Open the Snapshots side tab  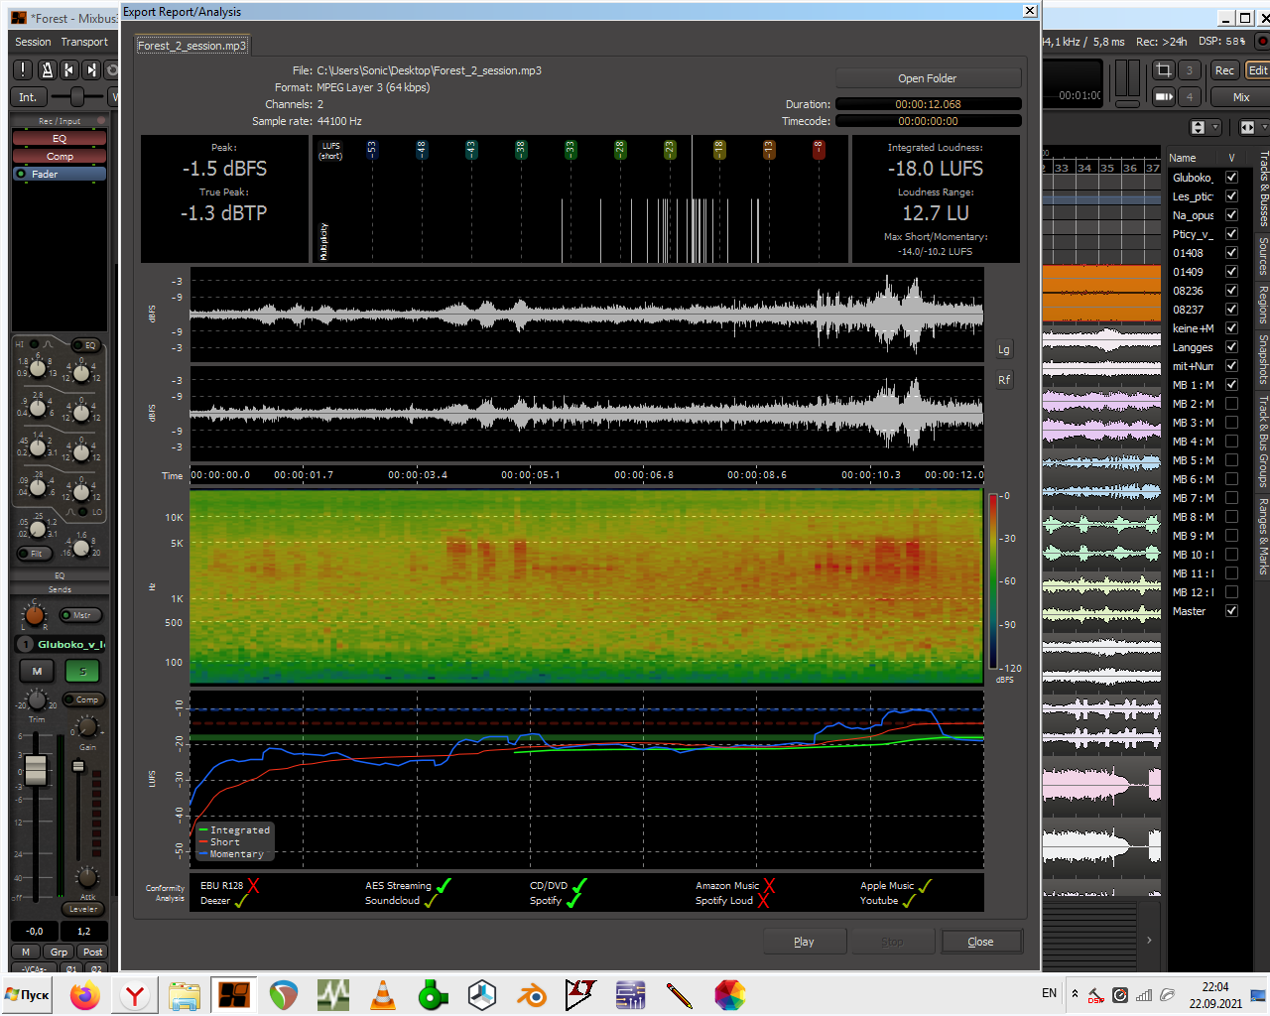[1263, 360]
